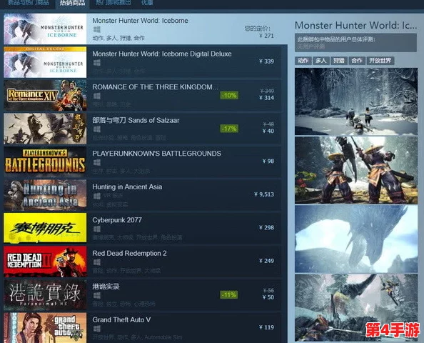Click Windows icon under Hunting in Ancient Asia
This screenshot has height=343, width=424.
[97, 196]
